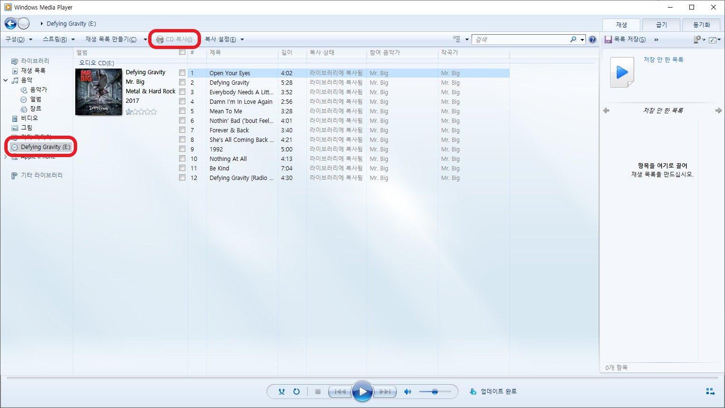Check the box for Forever & Back
This screenshot has height=408, width=725.
click(x=182, y=130)
